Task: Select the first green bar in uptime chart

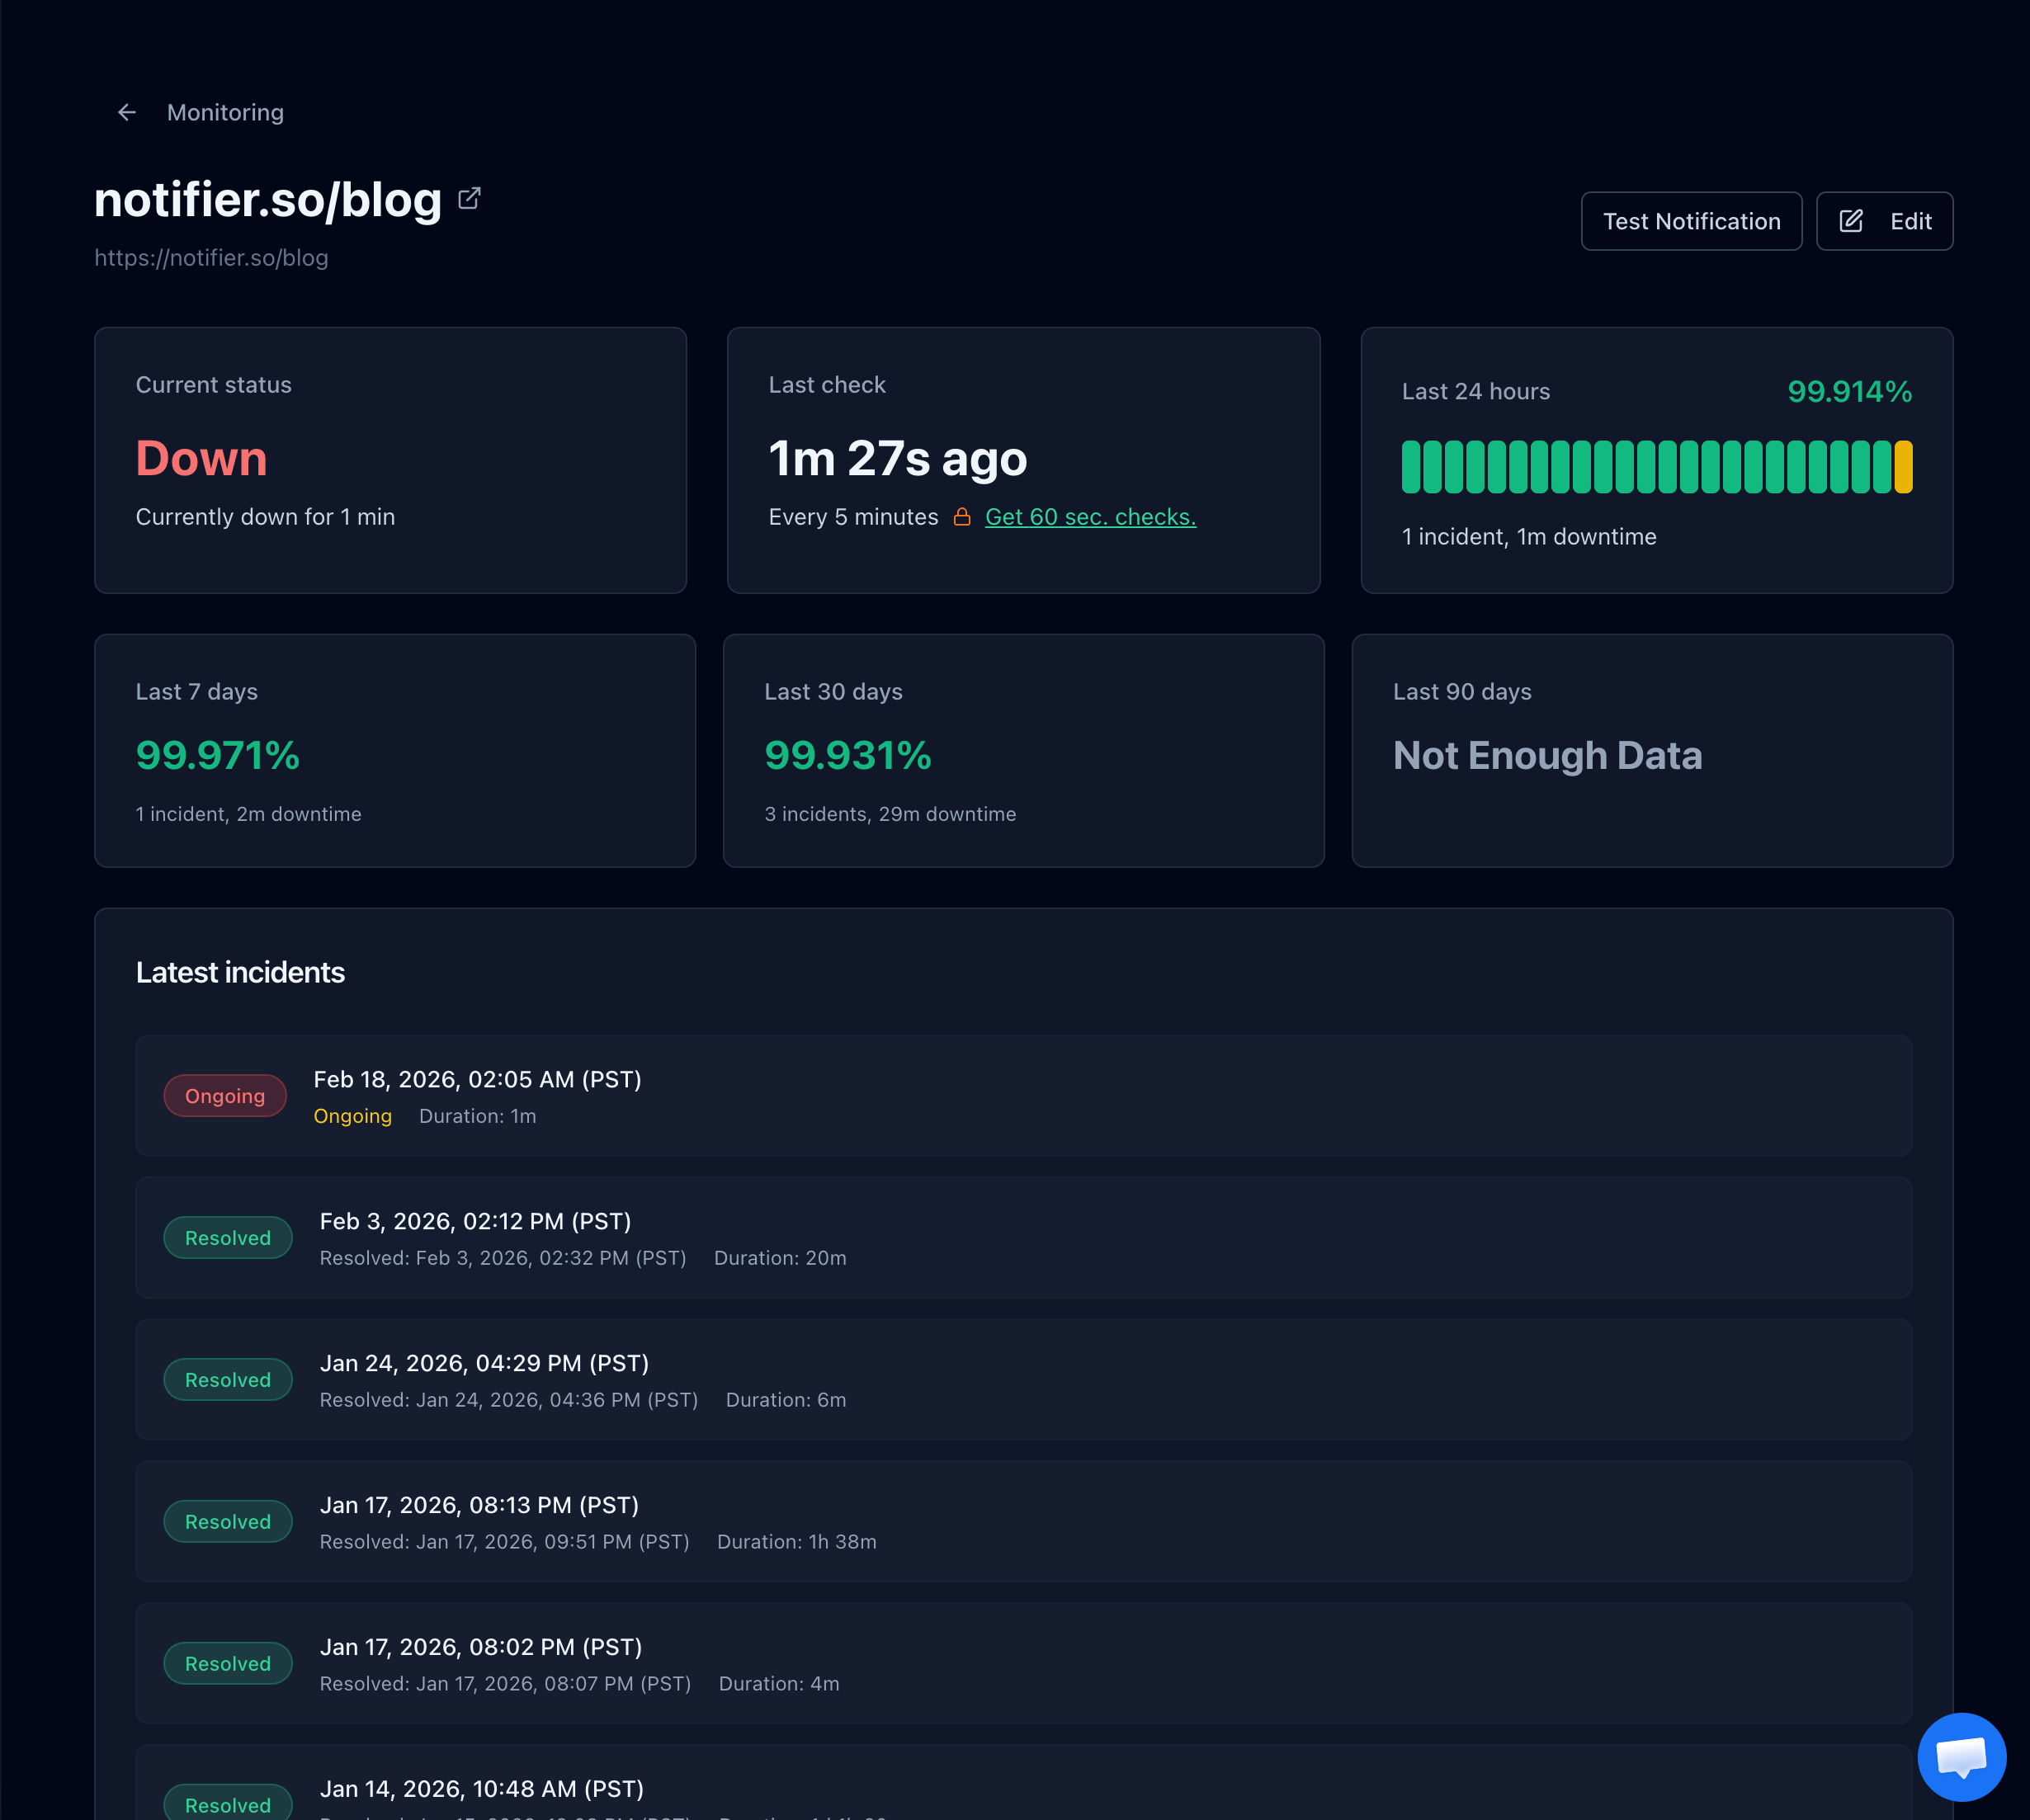Action: click(1410, 467)
